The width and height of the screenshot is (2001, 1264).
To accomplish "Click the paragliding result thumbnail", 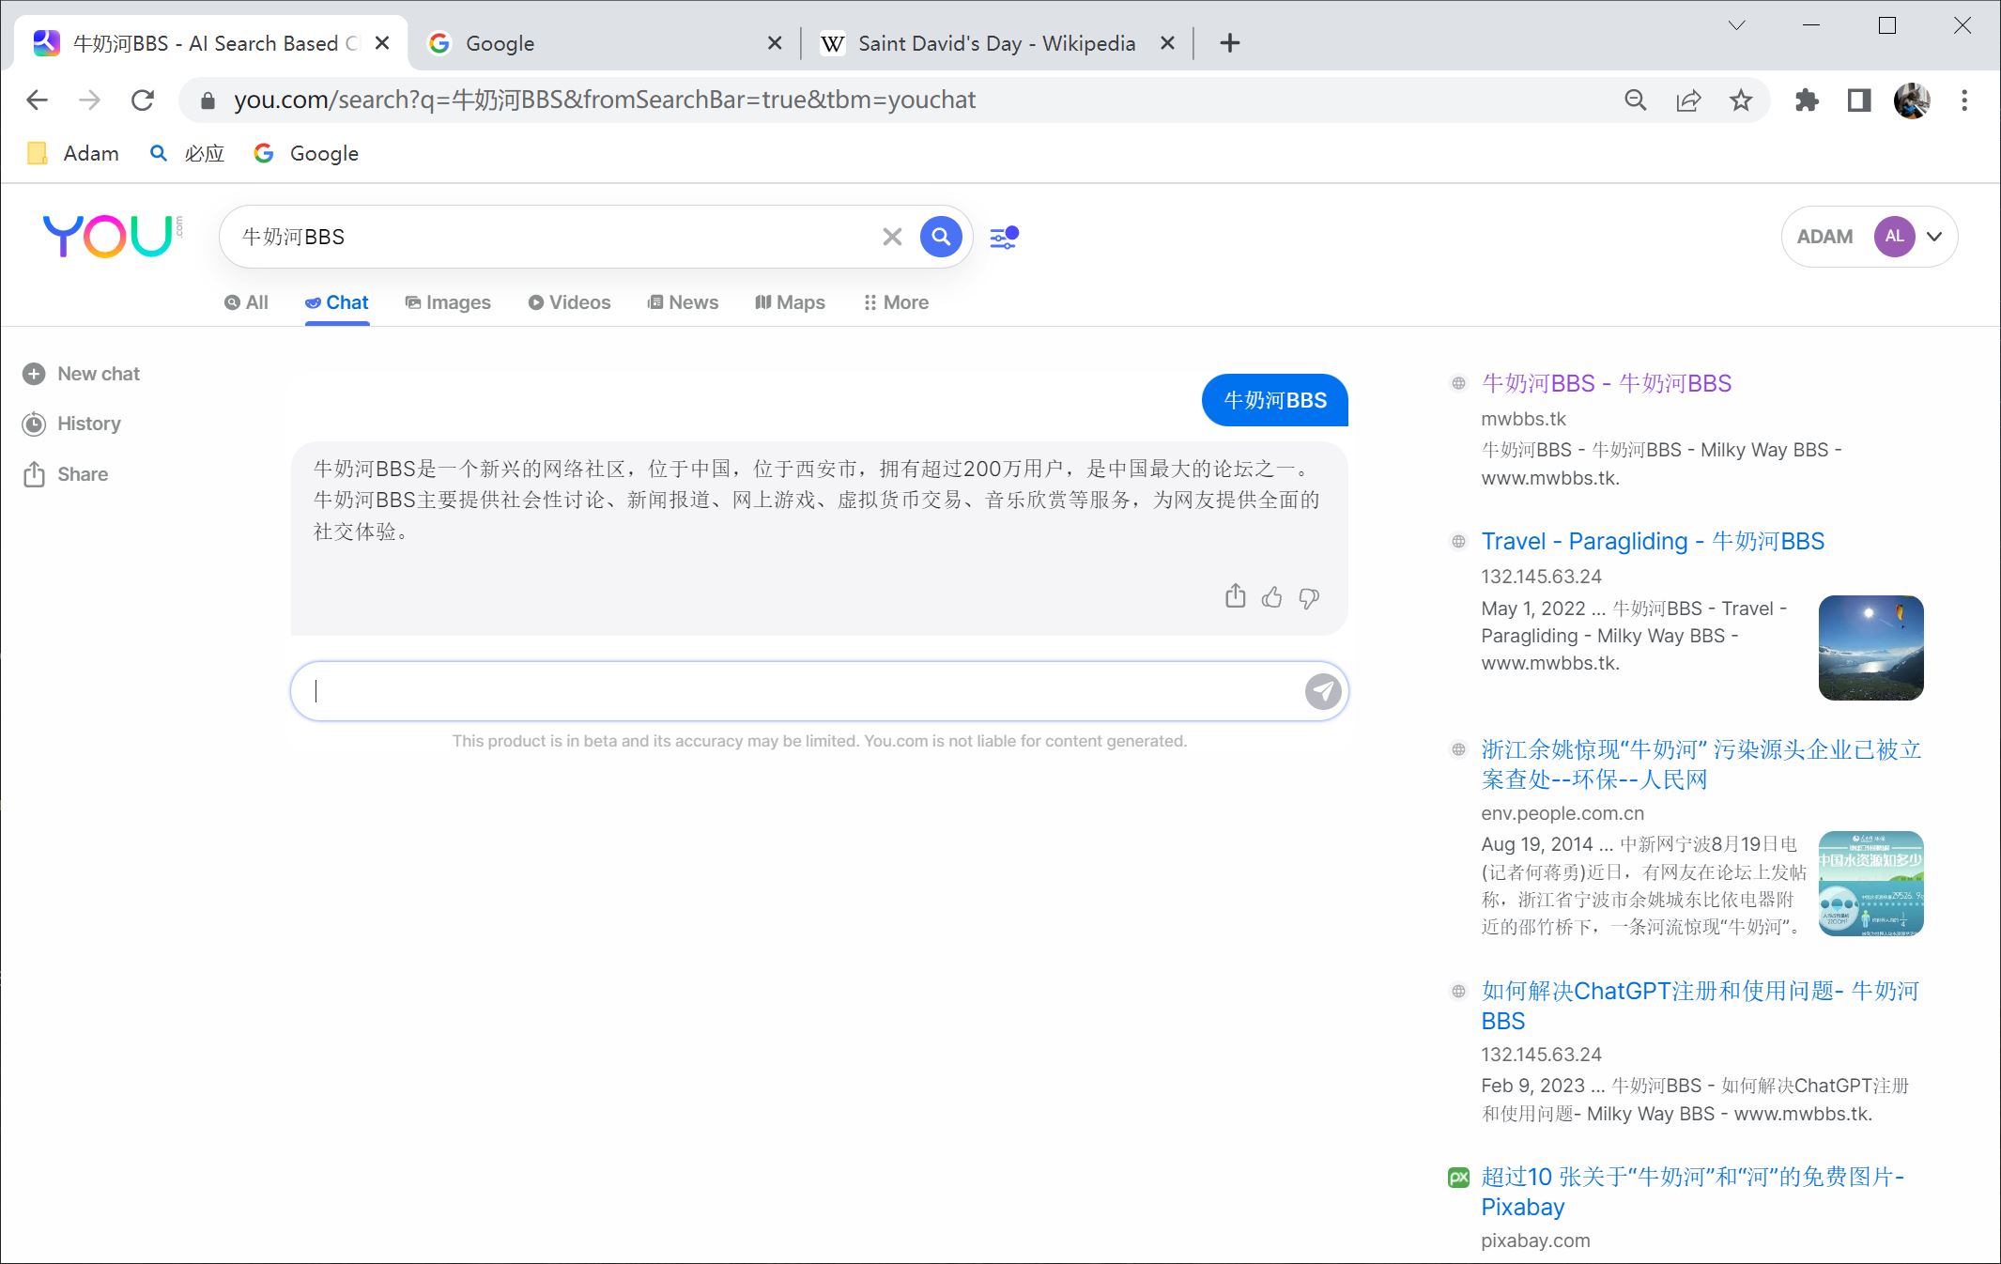I will 1870,648.
